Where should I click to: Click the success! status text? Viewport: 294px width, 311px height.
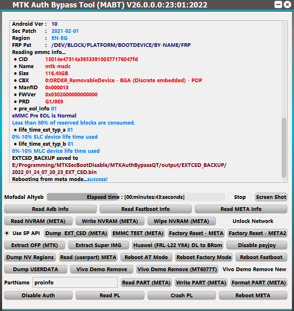(98, 179)
